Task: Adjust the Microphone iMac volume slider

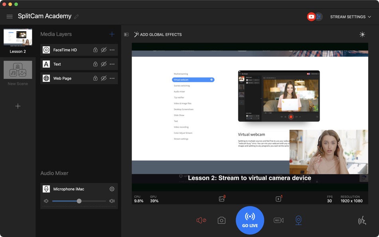Action: 79,201
